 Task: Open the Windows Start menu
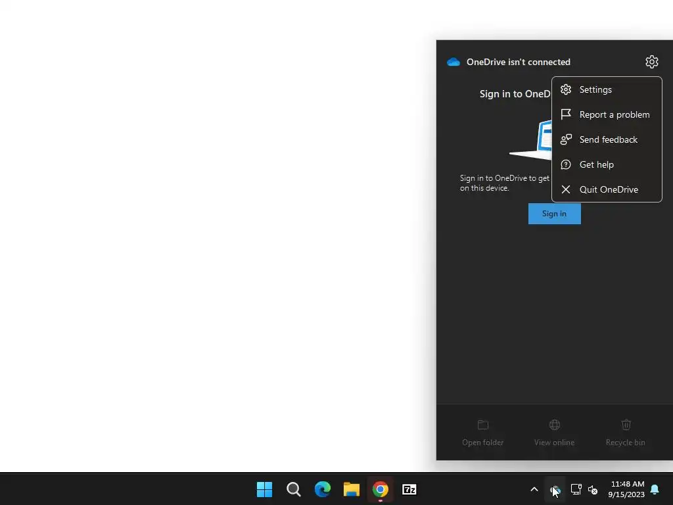264,489
